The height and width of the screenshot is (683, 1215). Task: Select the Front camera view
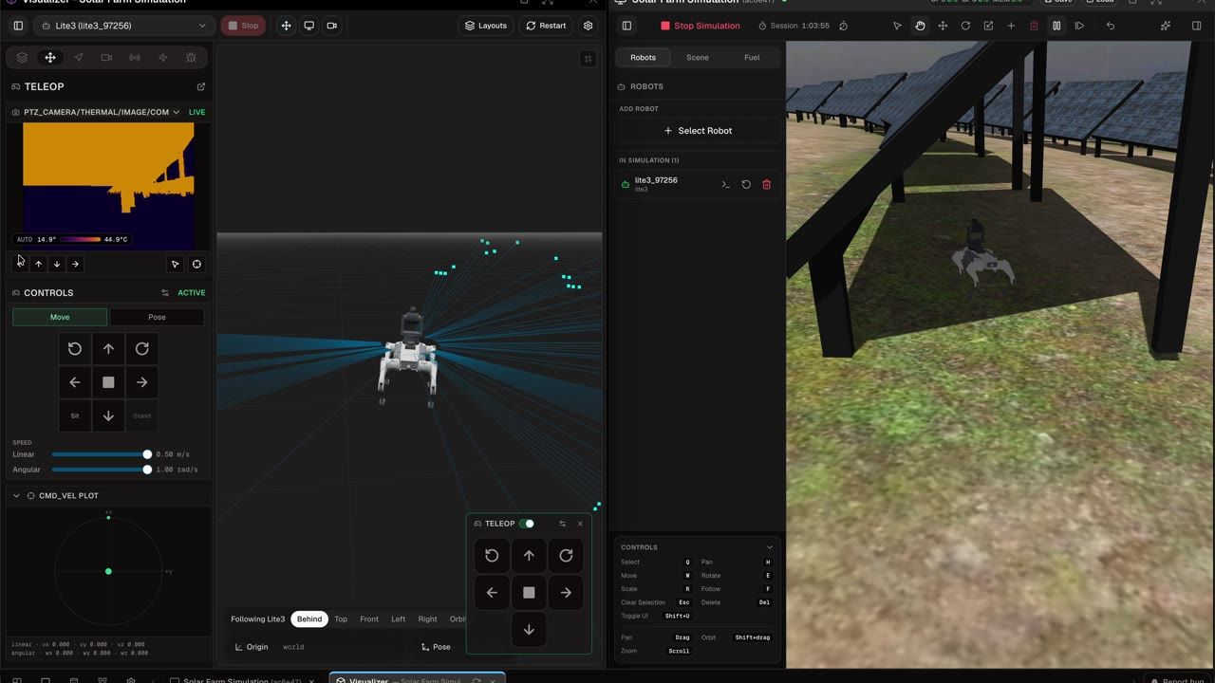point(369,618)
